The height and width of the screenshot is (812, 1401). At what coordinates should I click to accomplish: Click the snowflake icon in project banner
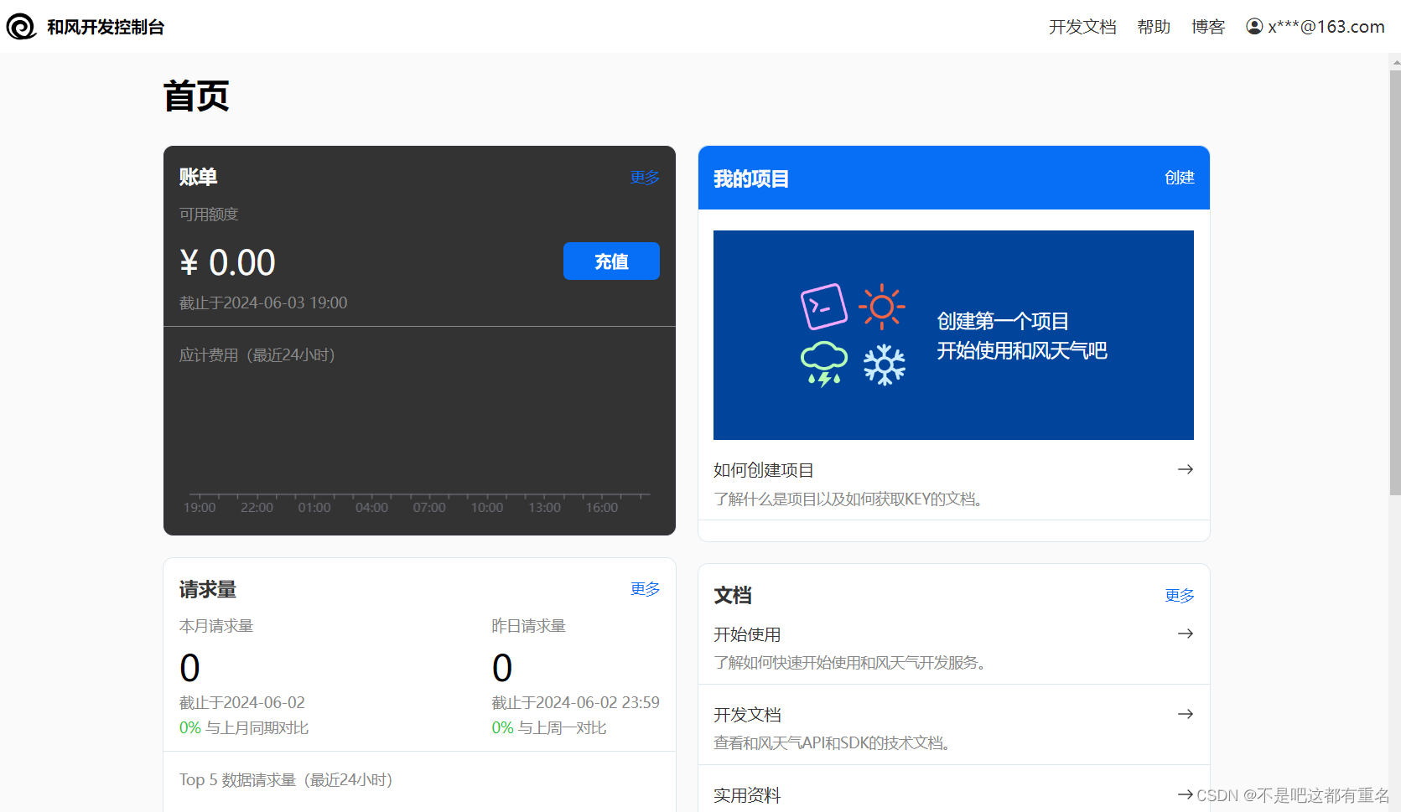(x=885, y=365)
